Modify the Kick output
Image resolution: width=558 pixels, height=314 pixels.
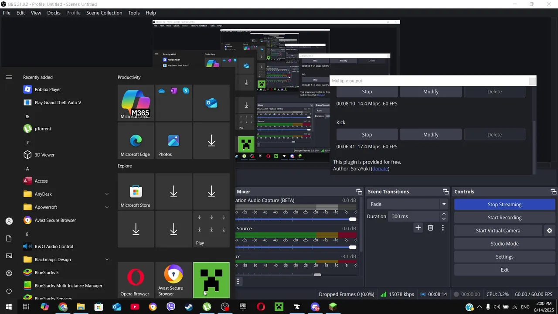(x=431, y=135)
